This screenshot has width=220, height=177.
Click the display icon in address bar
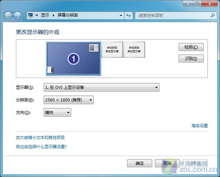tap(30, 15)
